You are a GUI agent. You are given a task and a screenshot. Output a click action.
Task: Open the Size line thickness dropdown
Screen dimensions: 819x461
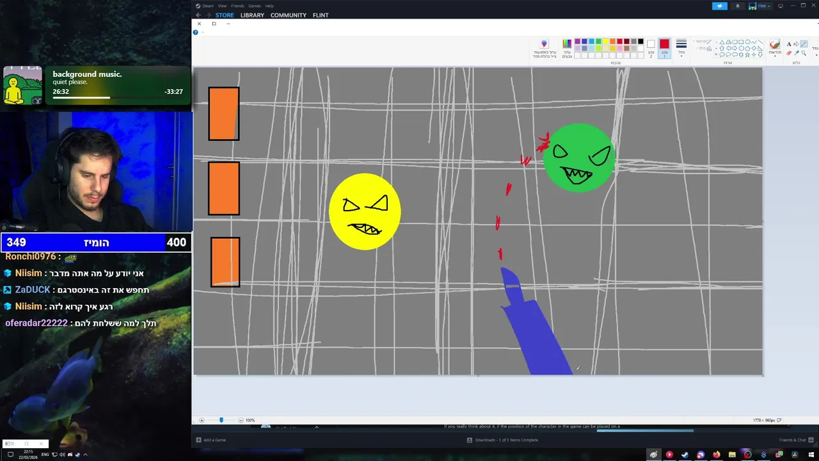point(681,48)
